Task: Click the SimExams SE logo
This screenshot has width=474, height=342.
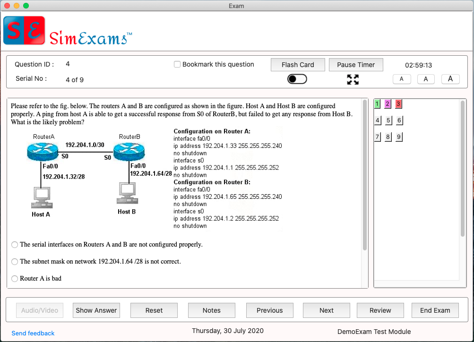Action: (x=24, y=31)
